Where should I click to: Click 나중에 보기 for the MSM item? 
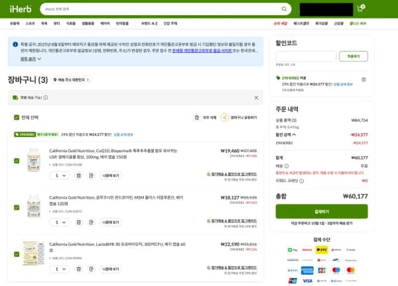[111, 222]
